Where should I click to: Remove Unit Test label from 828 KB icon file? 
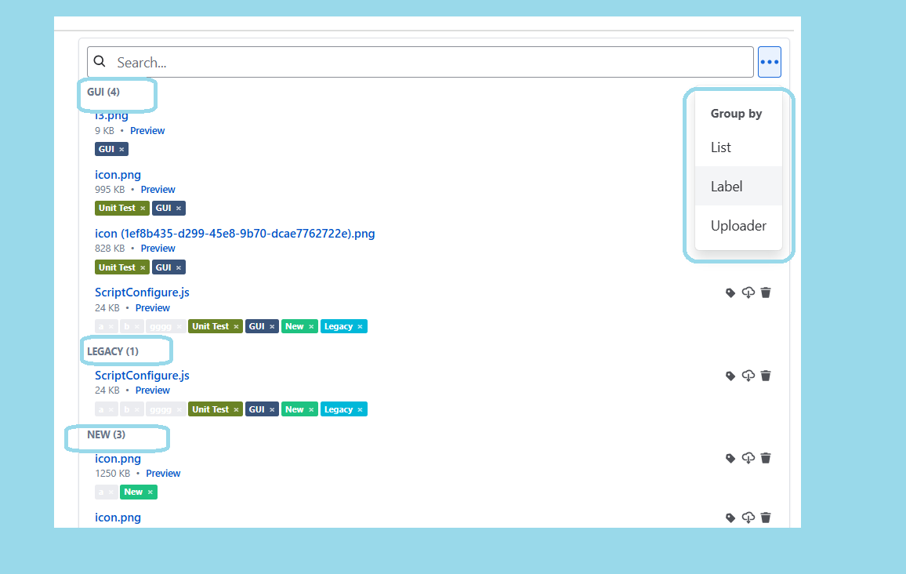[143, 268]
